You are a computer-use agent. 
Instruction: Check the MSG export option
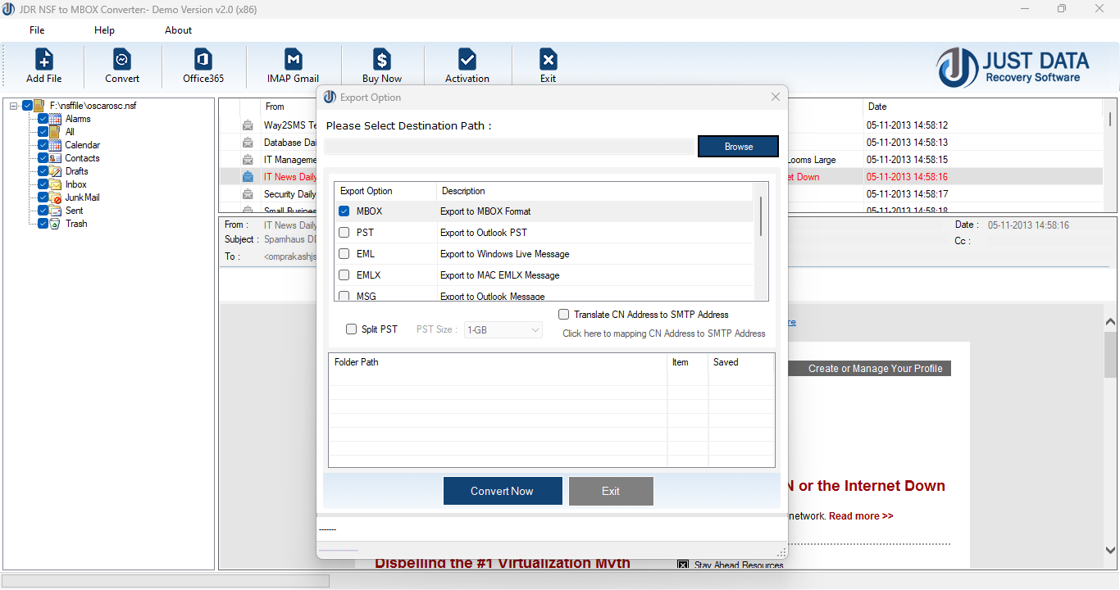pos(344,296)
